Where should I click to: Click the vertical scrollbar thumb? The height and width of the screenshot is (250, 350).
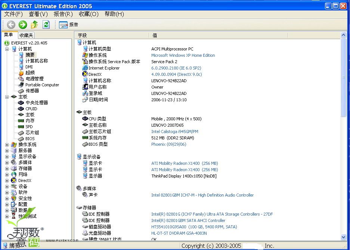tap(344, 77)
